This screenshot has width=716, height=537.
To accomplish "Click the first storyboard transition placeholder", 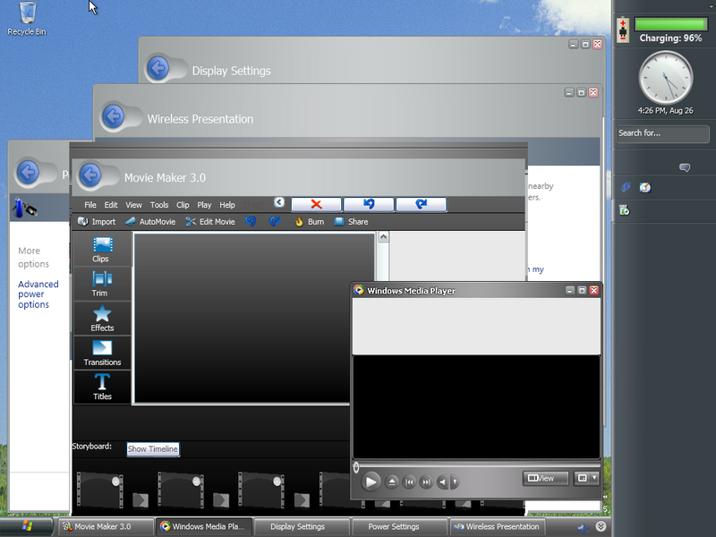I will [141, 500].
